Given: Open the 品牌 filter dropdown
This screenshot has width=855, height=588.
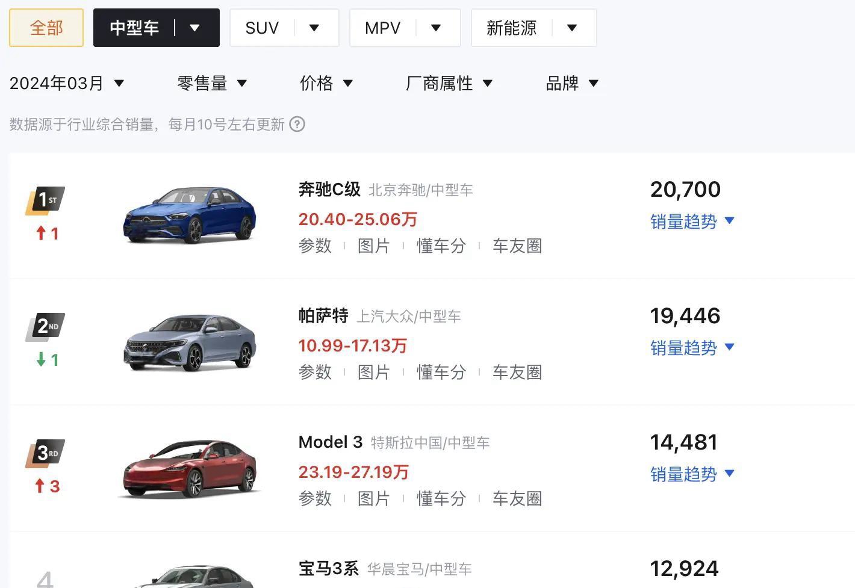Looking at the screenshot, I should tap(572, 83).
